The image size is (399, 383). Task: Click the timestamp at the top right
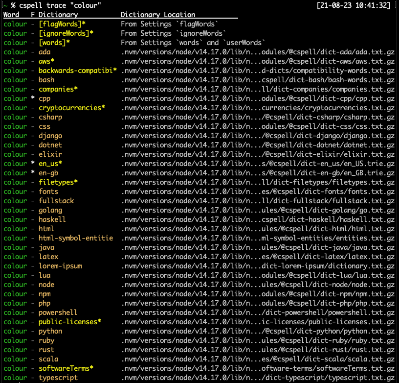354,5
